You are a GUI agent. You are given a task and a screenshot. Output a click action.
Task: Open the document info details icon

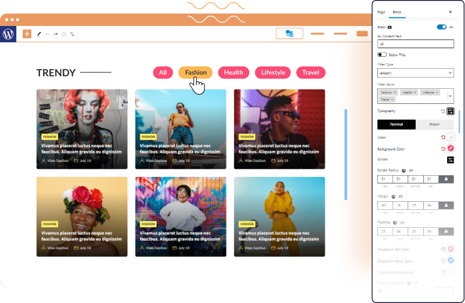tap(64, 34)
